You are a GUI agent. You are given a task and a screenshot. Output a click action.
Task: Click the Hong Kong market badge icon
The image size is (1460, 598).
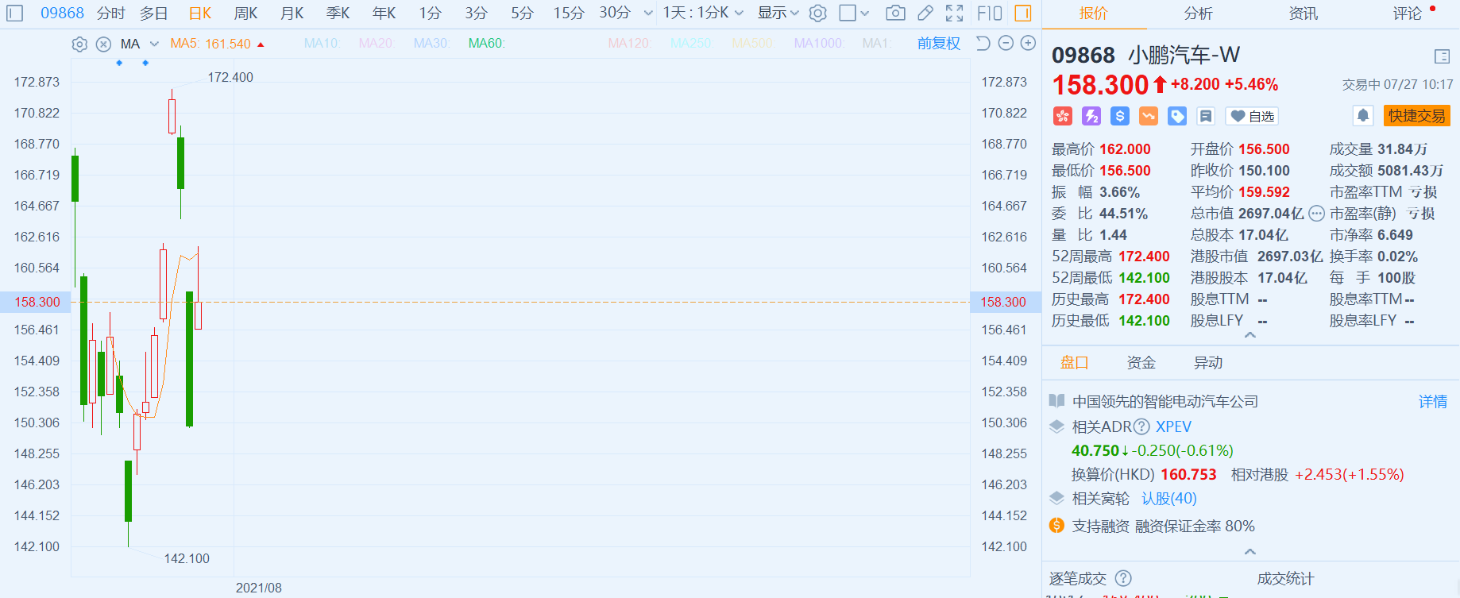point(1063,117)
